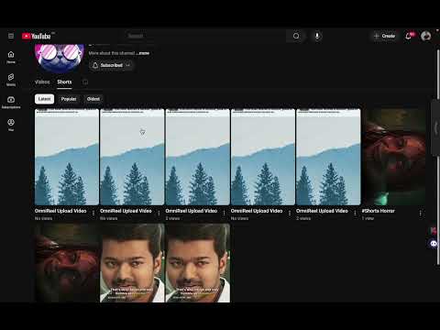Switch to the Videos tab

42,82
